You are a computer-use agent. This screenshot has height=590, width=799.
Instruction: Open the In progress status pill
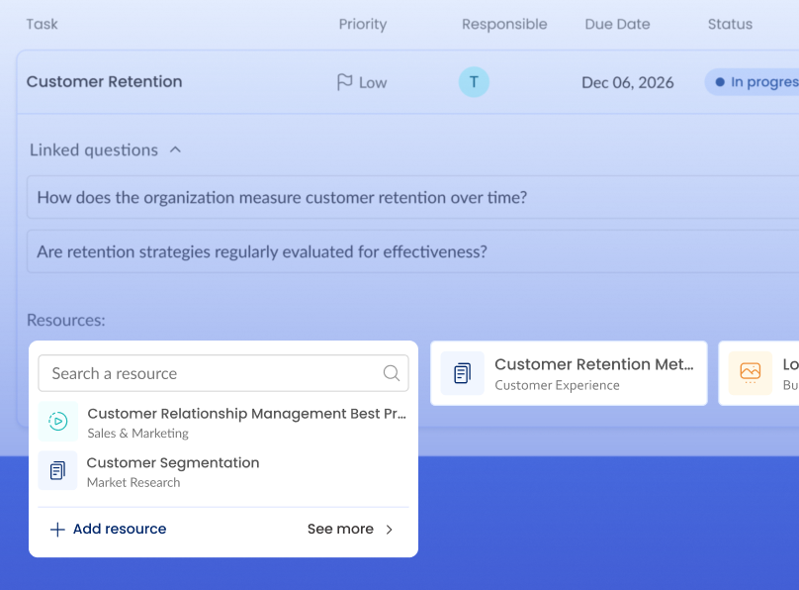pyautogui.click(x=753, y=82)
